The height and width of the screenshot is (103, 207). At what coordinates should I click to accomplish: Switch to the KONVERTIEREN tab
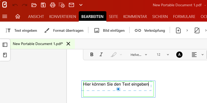coord(63,17)
